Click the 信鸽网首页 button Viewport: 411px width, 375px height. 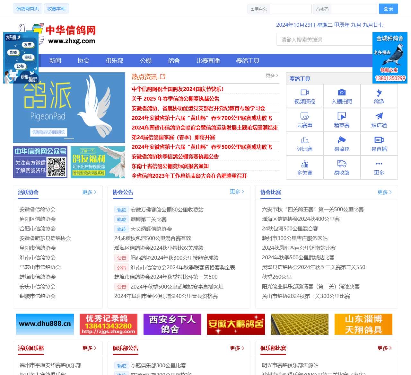27,9
